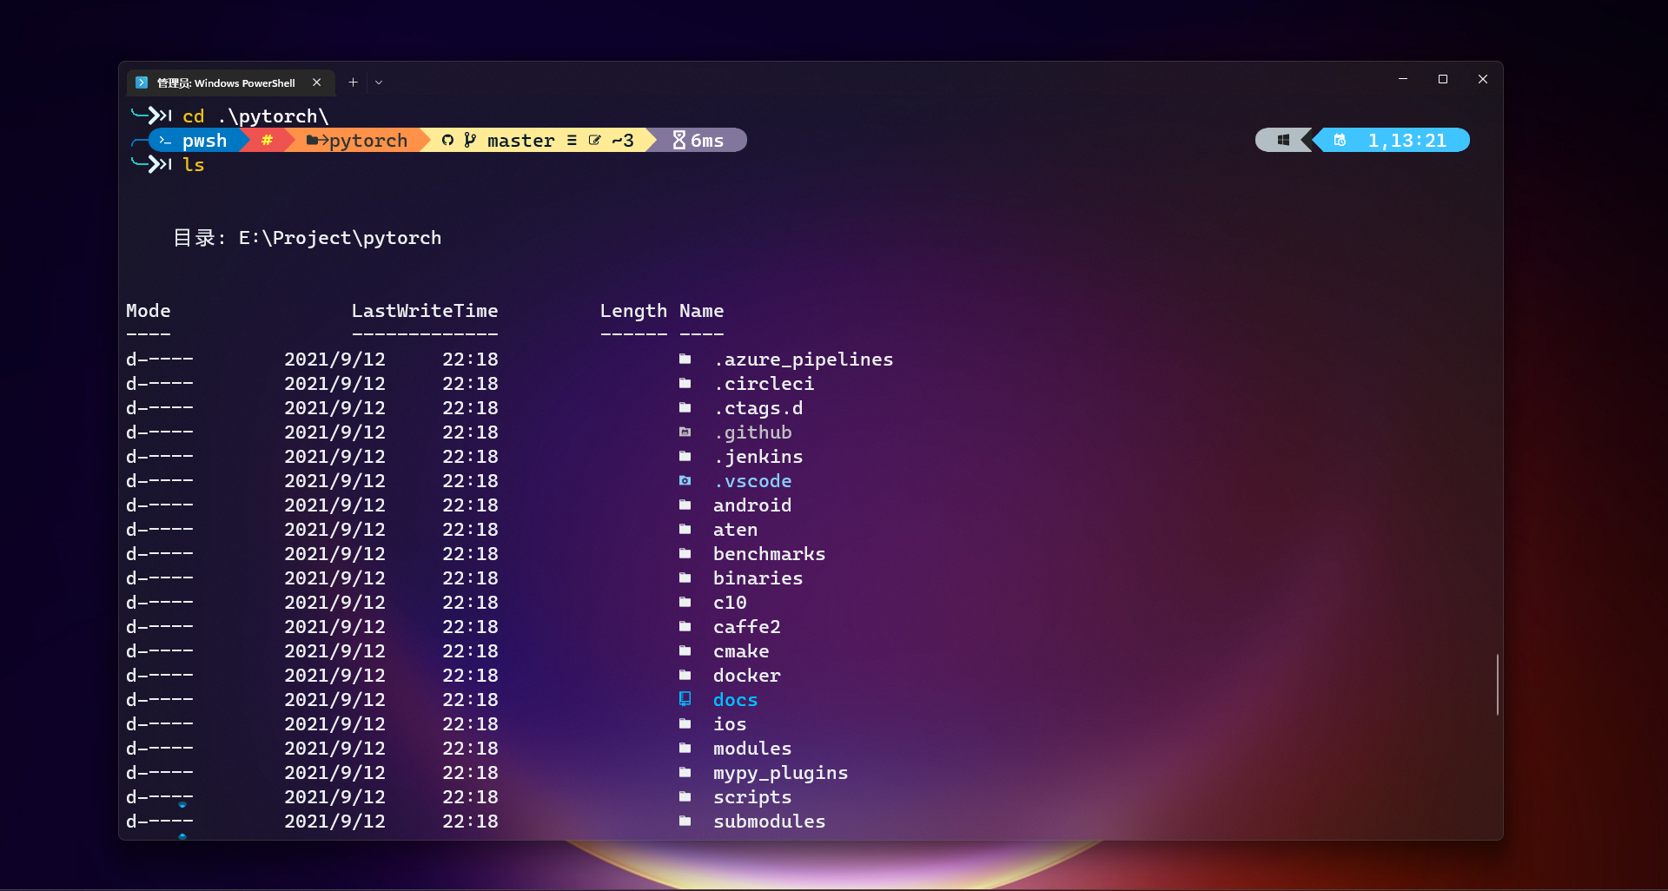Screen dimensions: 1668x891
Task: Click the ls command text
Action: [194, 165]
